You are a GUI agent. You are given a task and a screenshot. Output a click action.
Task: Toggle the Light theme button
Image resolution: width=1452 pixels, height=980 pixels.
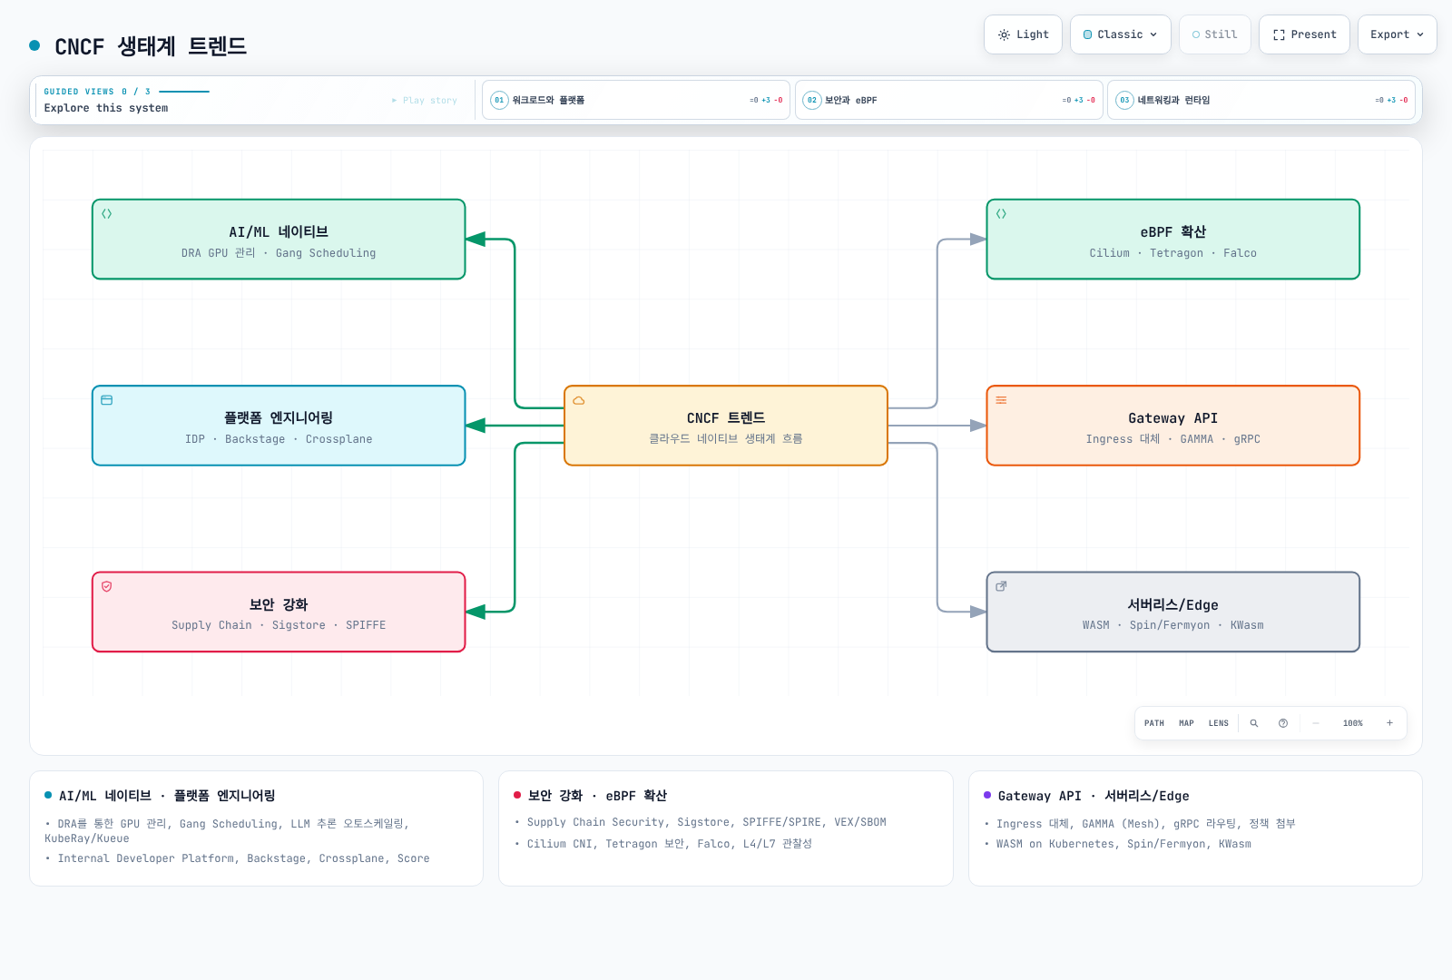1023,34
